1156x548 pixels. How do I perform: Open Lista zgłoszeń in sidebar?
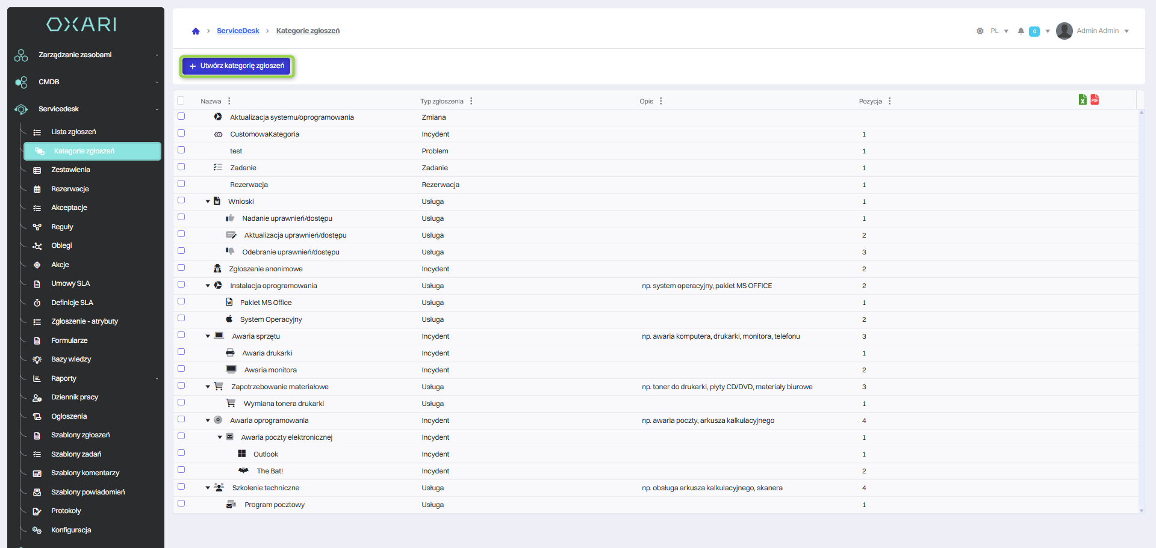(73, 132)
